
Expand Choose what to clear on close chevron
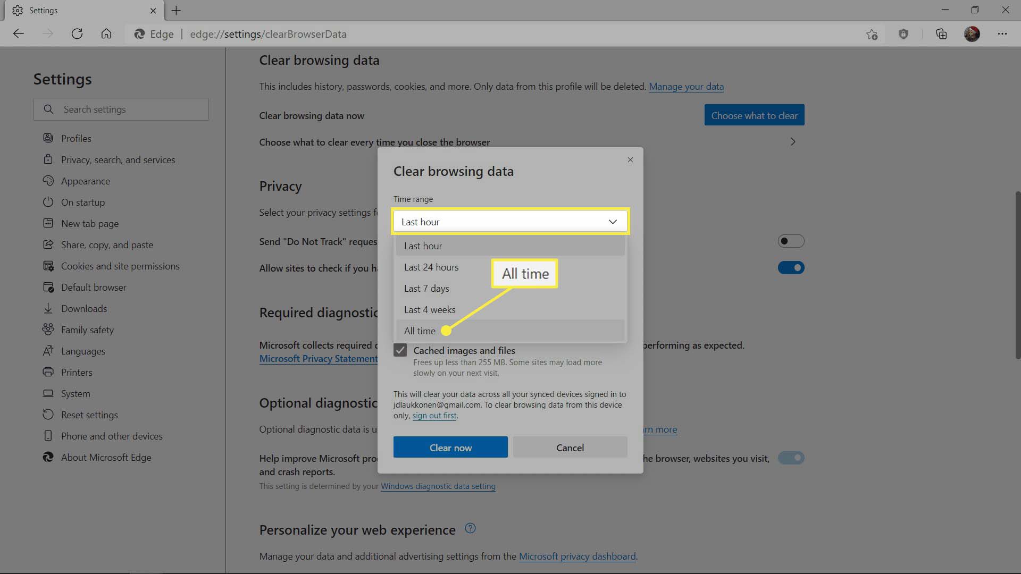(x=793, y=142)
